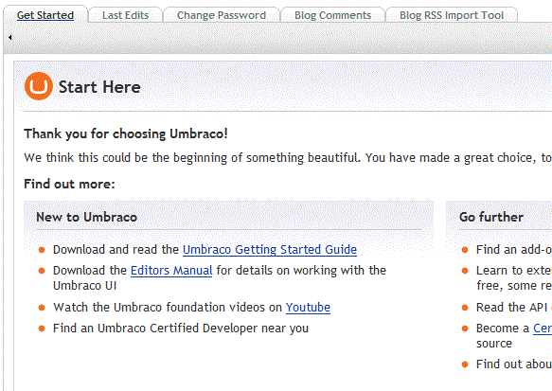
Task: Follow the Youtube link
Action: coord(308,308)
